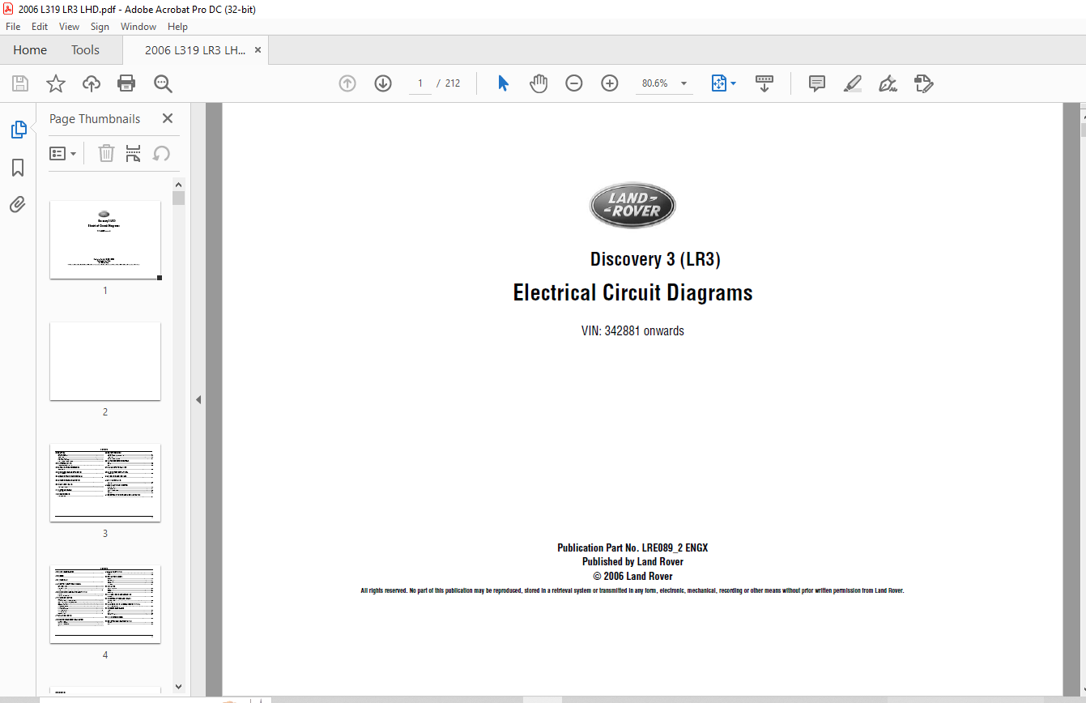Open the thumbnail options dropdown menu
Viewport: 1086px width, 703px height.
coord(63,154)
